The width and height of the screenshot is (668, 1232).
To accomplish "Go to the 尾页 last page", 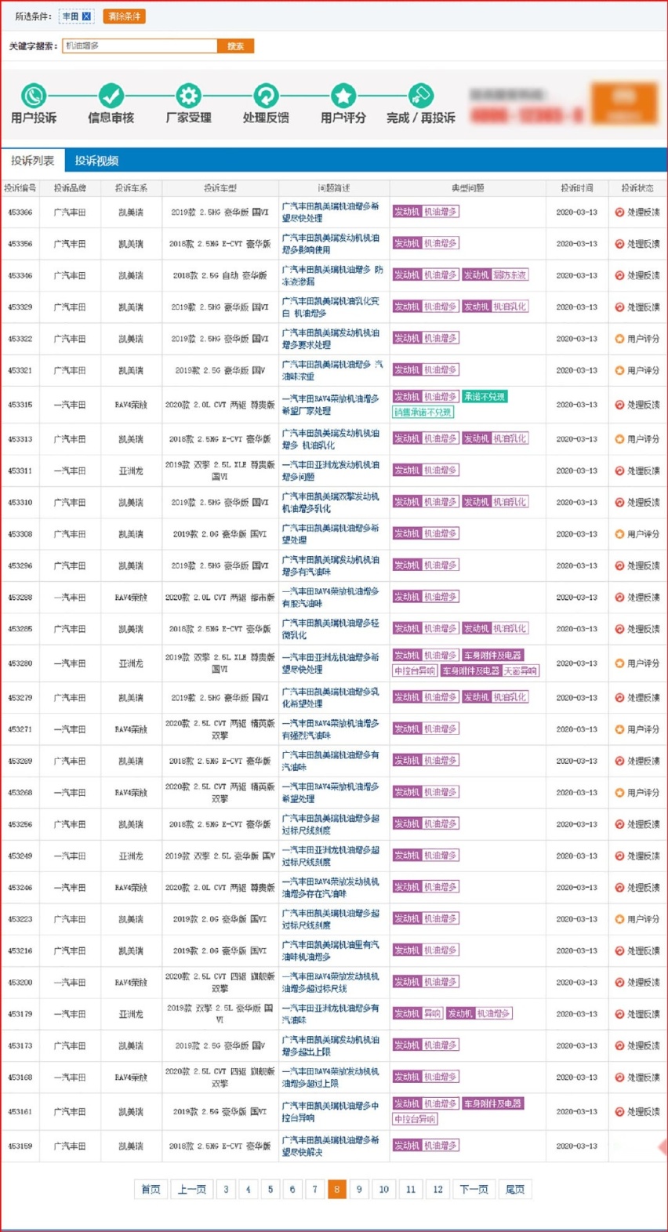I will (x=515, y=1190).
